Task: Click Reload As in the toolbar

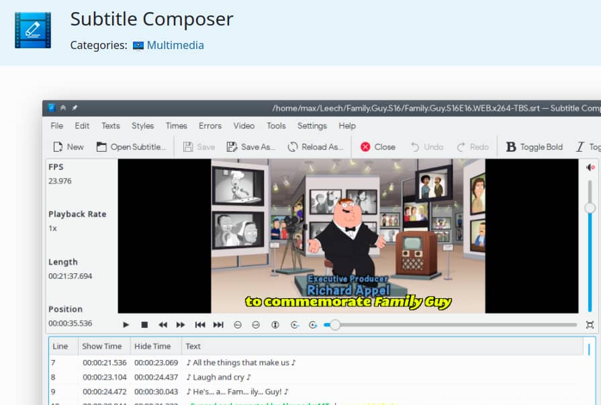Action: coord(316,147)
